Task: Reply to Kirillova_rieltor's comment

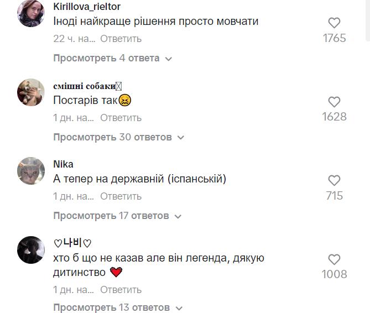Action: pos(121,39)
